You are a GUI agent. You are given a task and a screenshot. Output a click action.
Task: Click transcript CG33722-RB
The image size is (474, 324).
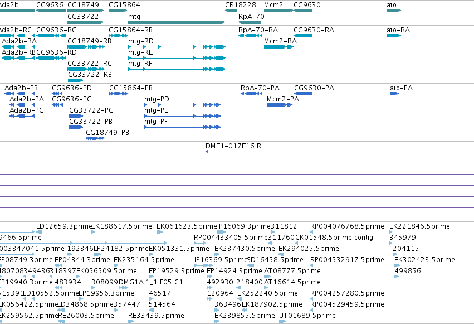click(x=75, y=80)
